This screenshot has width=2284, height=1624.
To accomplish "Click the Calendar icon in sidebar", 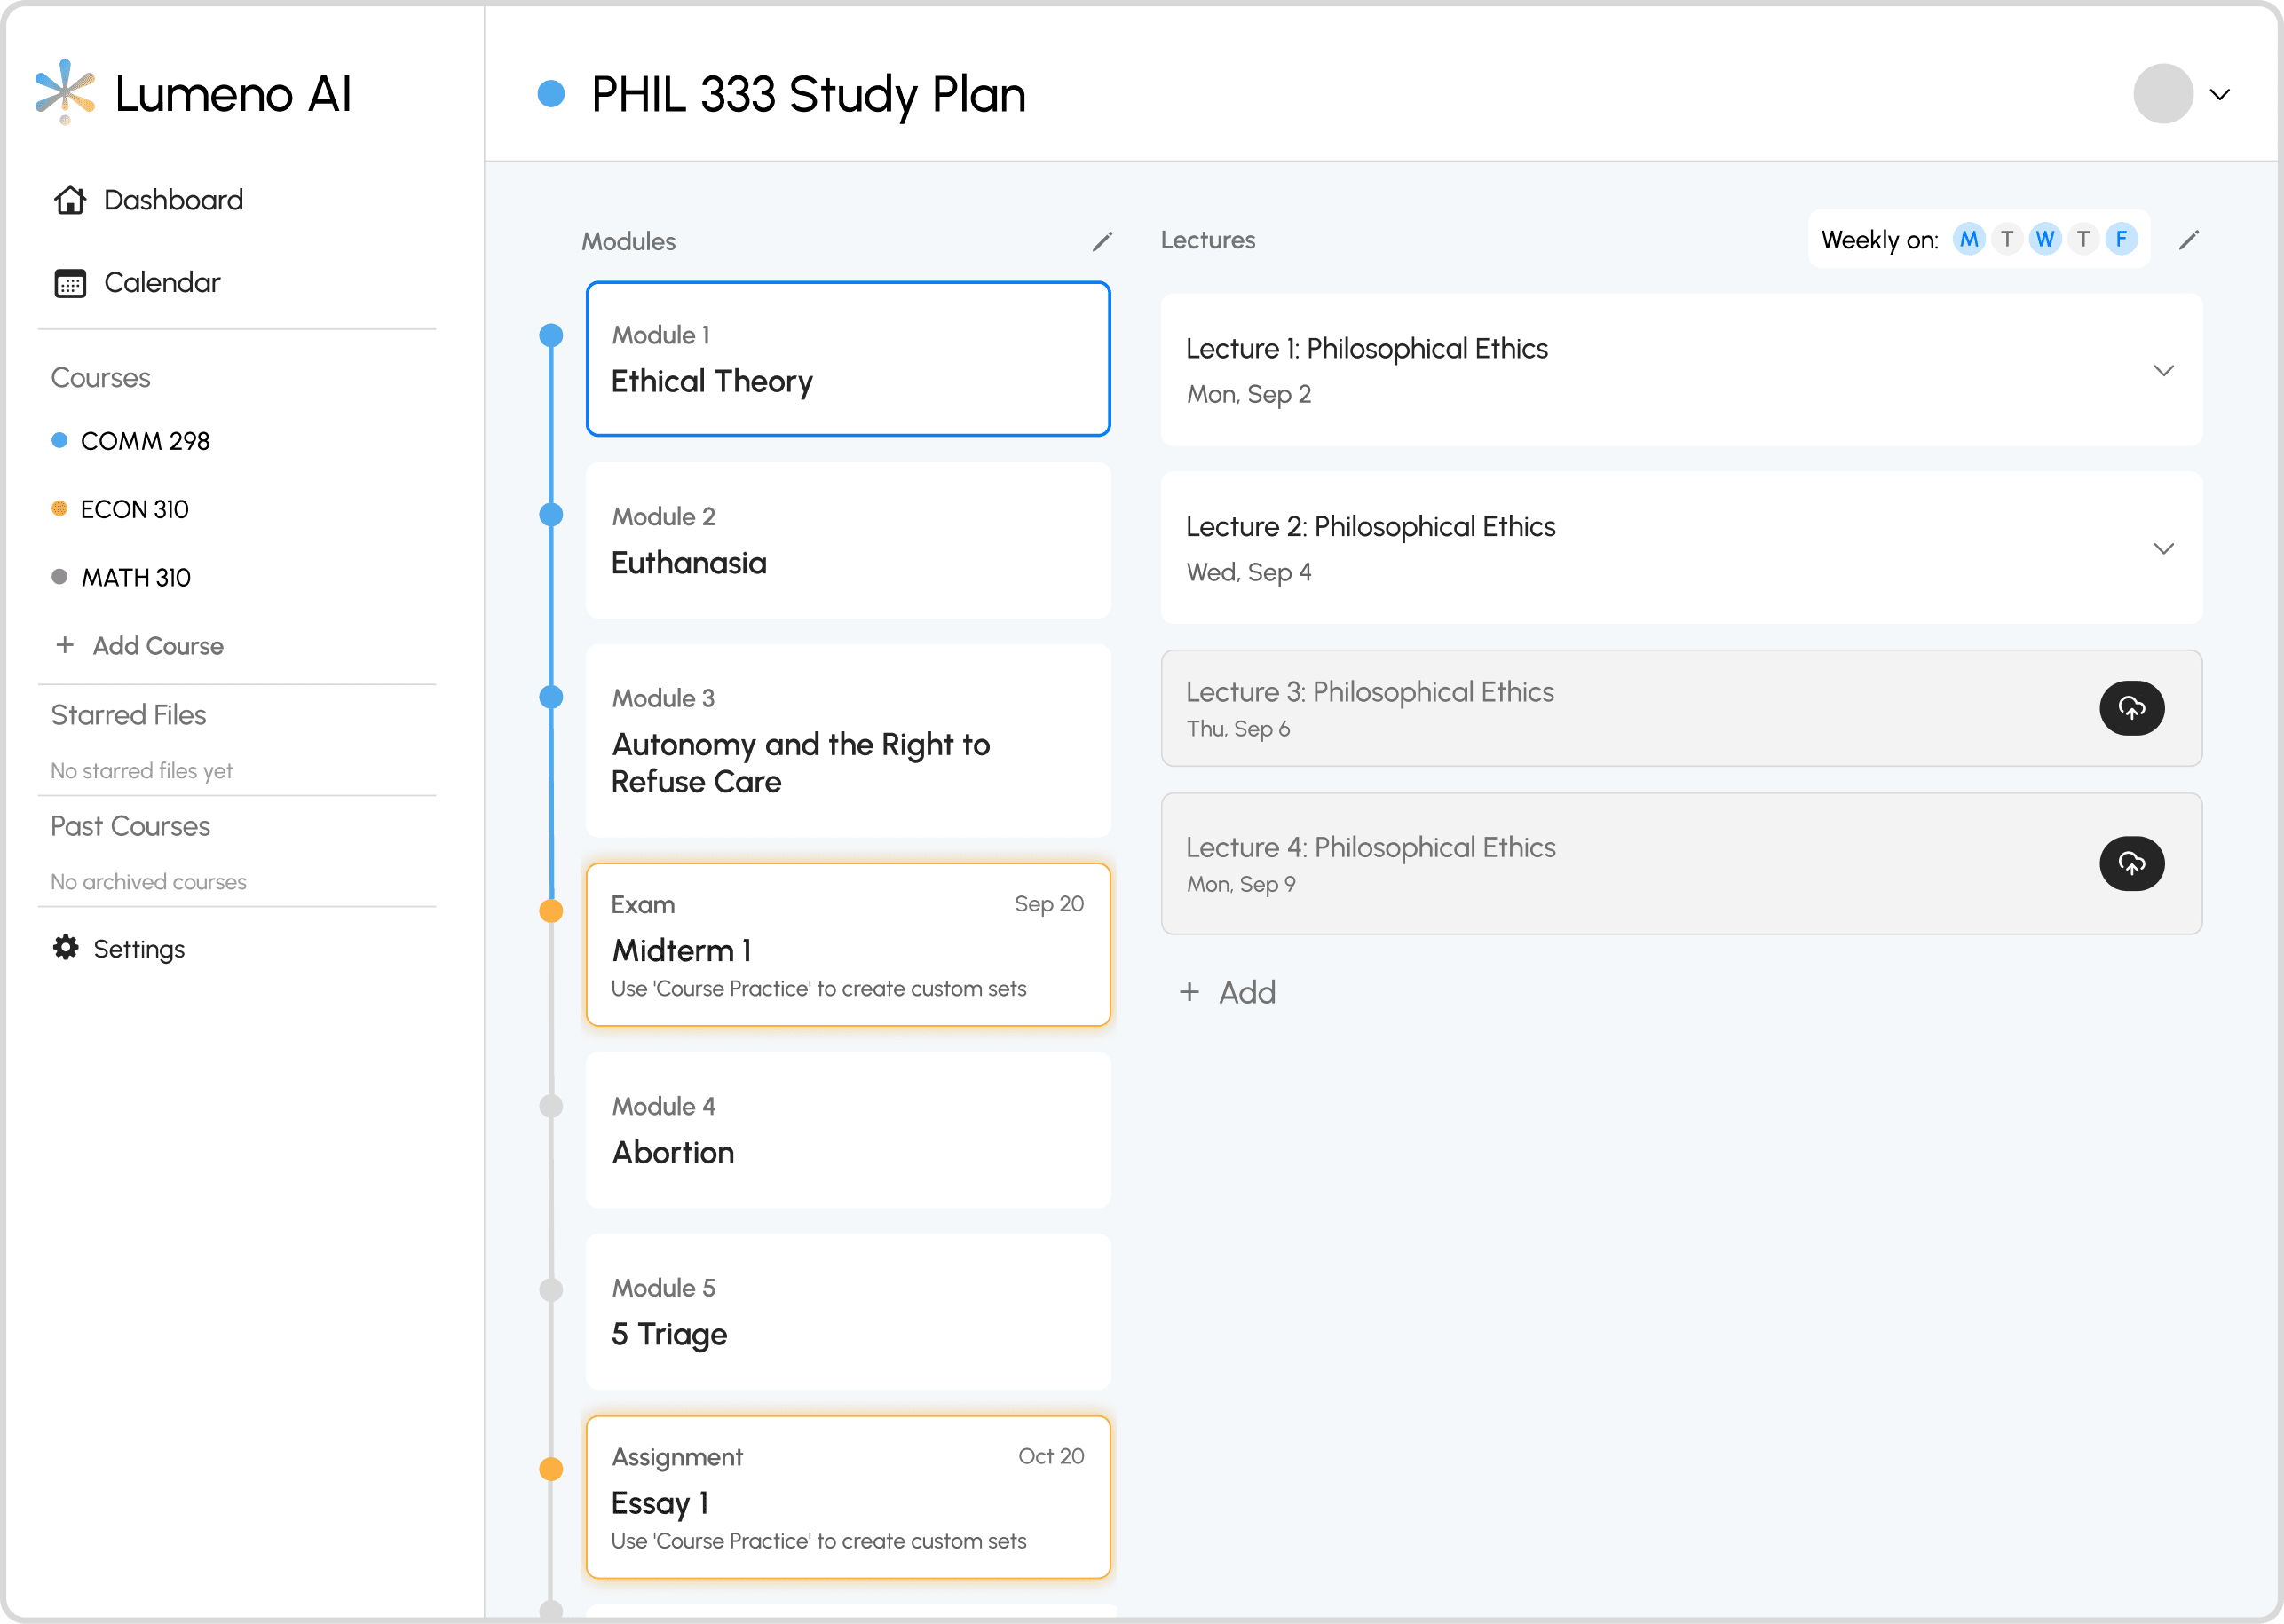I will (x=70, y=284).
